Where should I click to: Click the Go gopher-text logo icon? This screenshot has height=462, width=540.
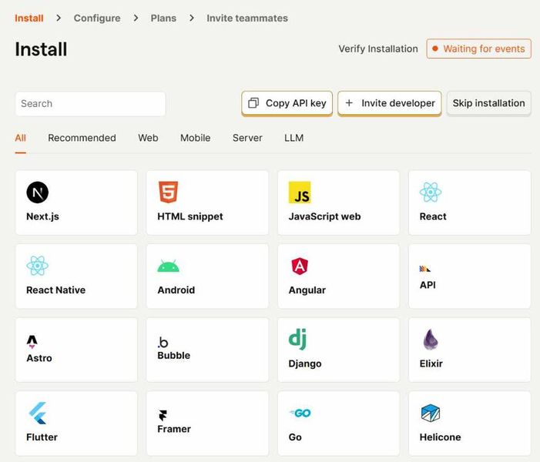[300, 413]
